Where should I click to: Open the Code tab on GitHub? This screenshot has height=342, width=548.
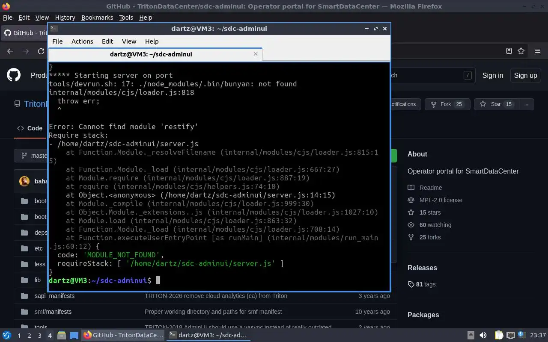point(30,128)
